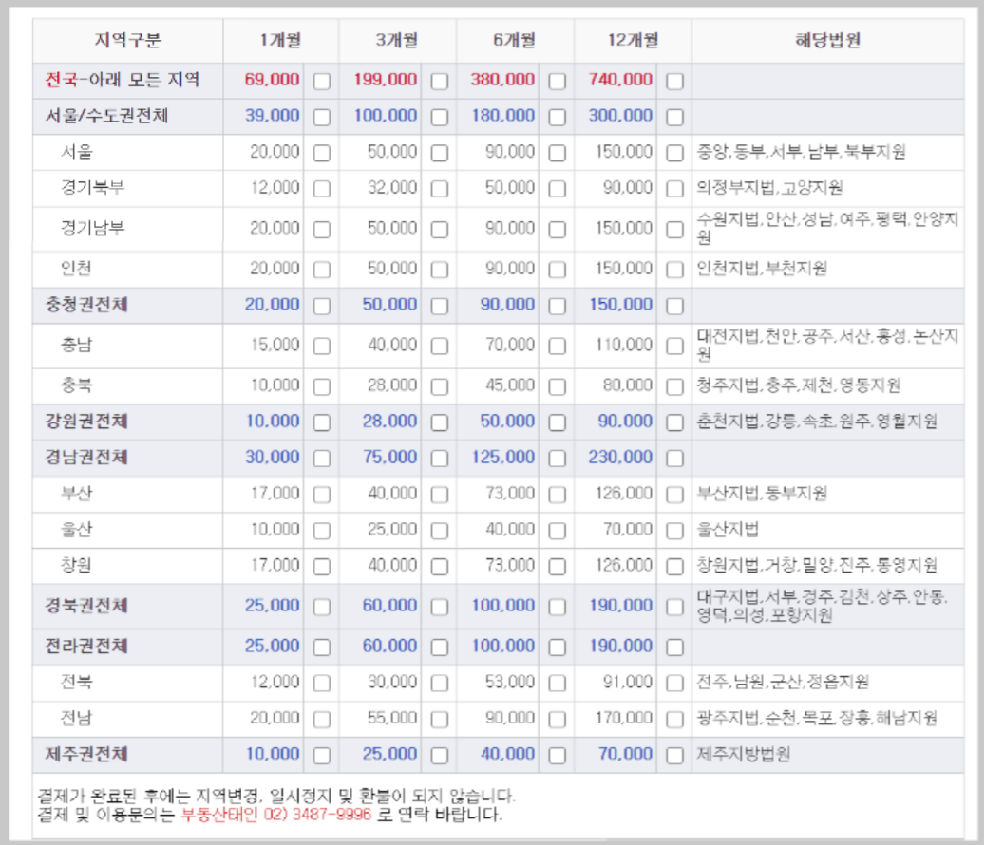985x845 pixels.
Task: Select 강원권전체 3개월 28,000 checkbox
Action: point(440,422)
